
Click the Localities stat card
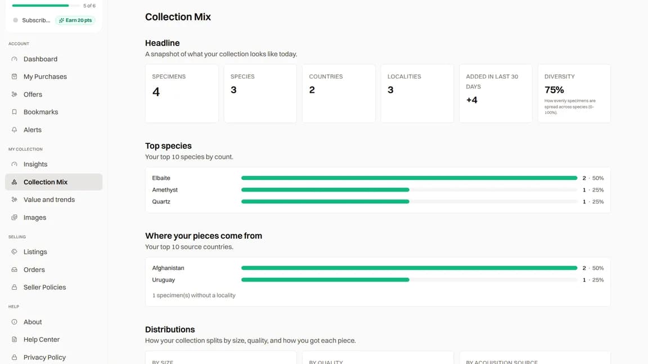click(x=417, y=93)
